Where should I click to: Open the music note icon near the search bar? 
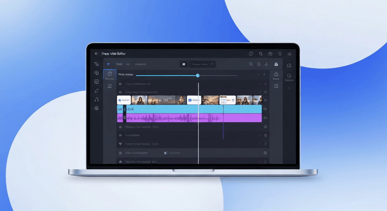[266, 64]
